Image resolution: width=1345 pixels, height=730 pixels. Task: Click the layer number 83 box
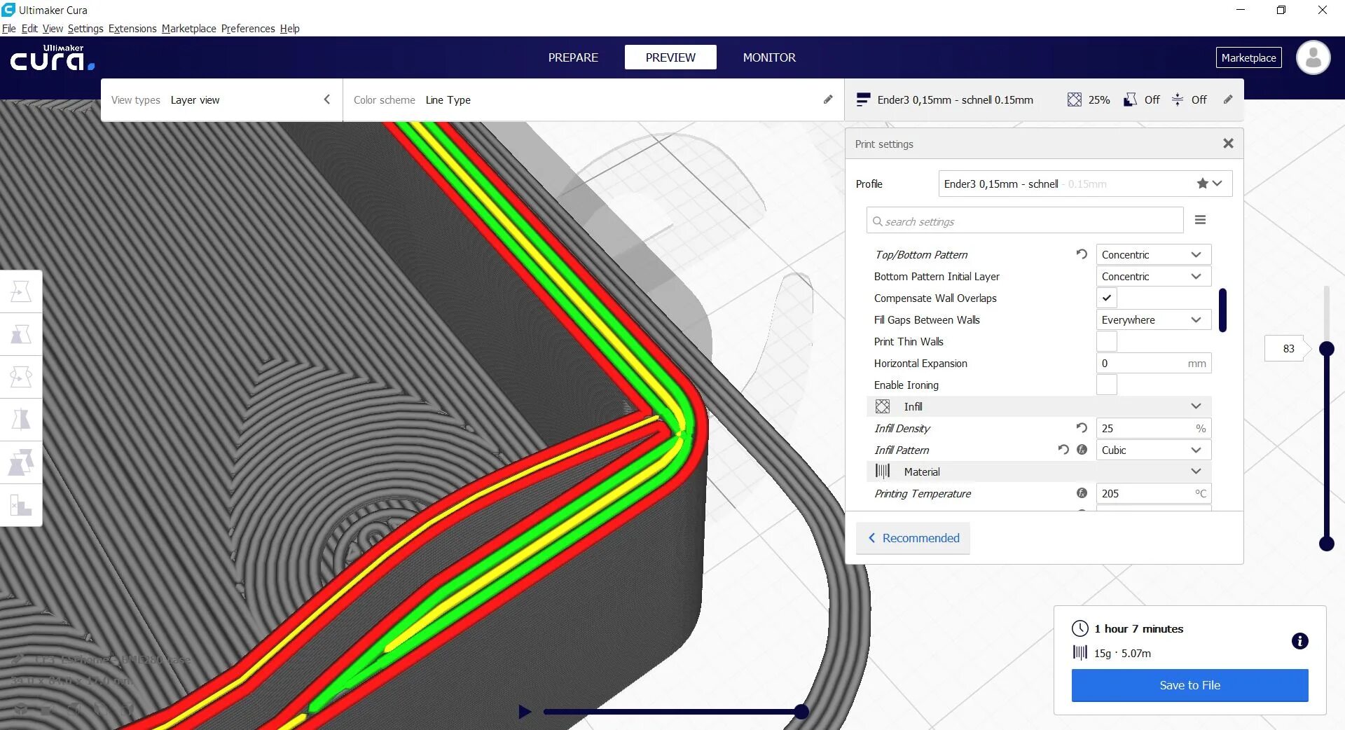pyautogui.click(x=1287, y=348)
